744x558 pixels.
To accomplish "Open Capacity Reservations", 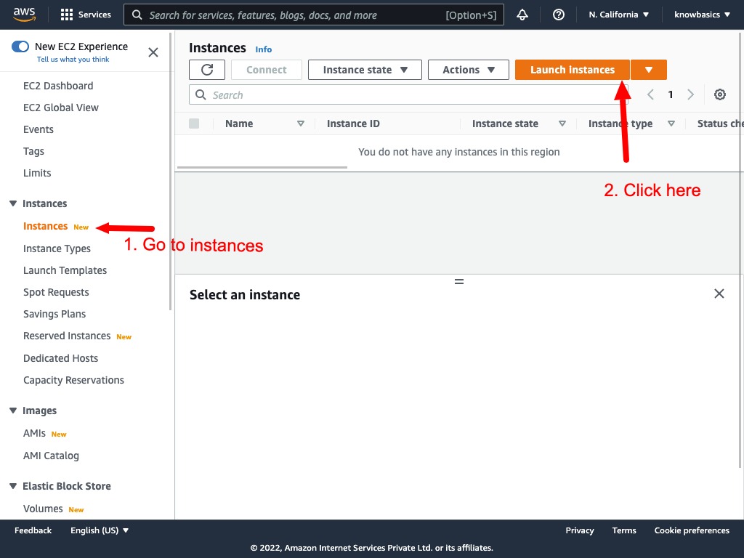I will pos(73,380).
